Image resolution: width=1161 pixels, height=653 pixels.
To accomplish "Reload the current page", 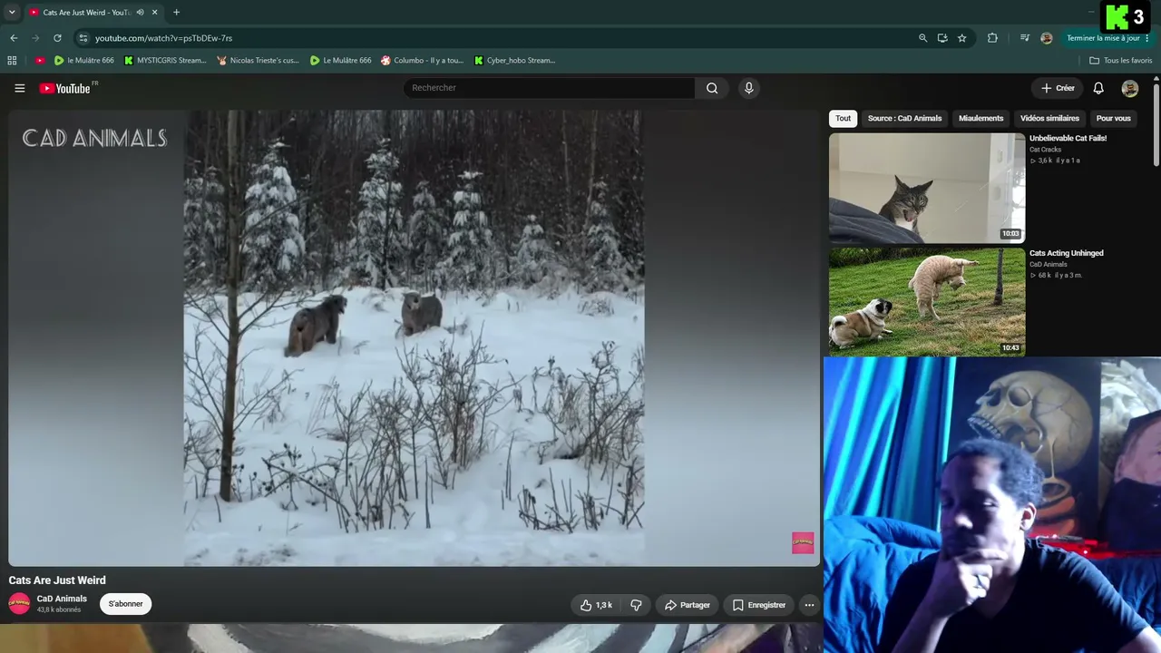I will (57, 38).
